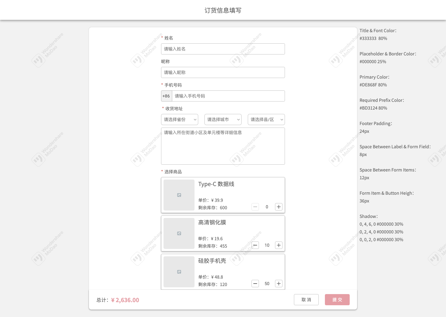Focus the 请输入昵称 nickname field
The image size is (446, 317).
click(223, 72)
